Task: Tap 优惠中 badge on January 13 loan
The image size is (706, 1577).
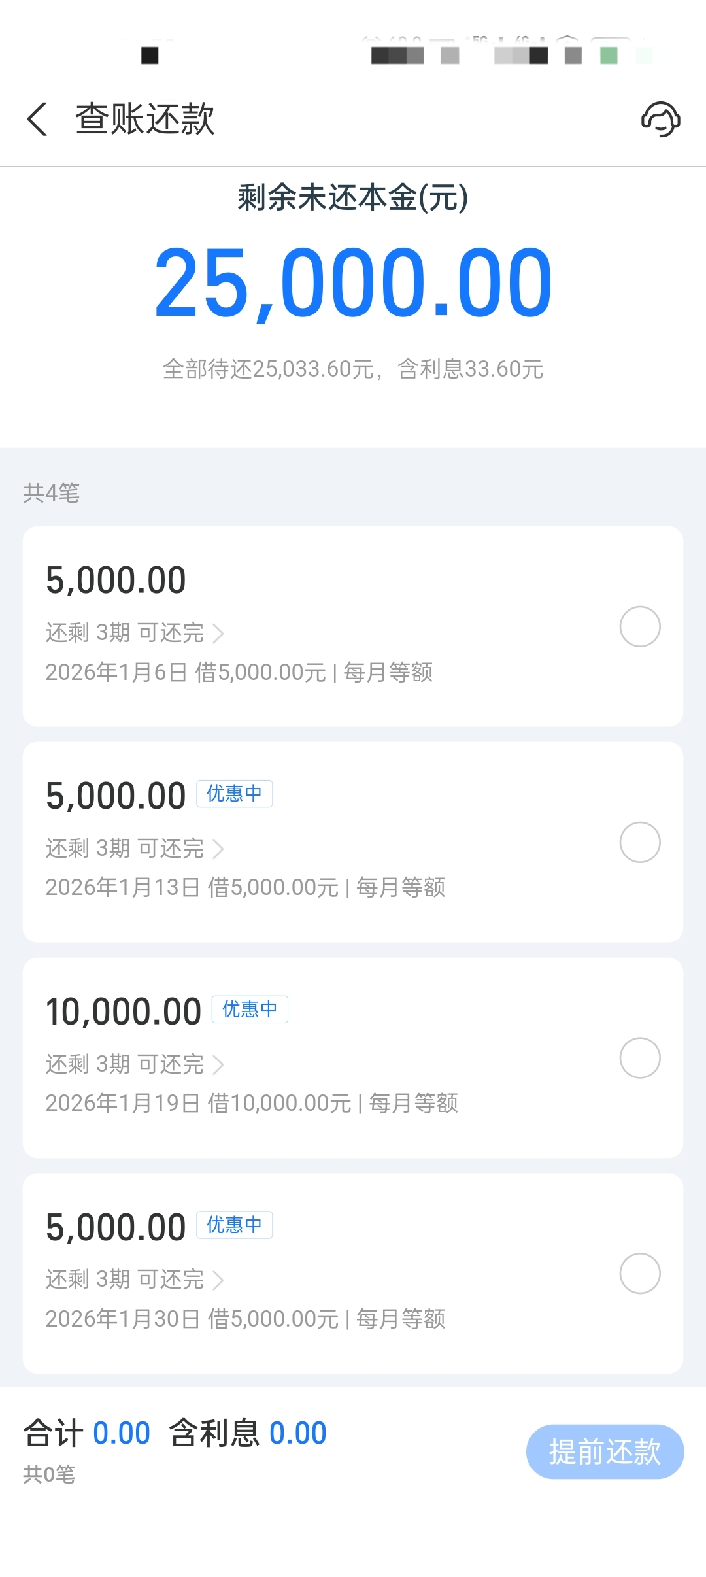Action: [x=234, y=794]
